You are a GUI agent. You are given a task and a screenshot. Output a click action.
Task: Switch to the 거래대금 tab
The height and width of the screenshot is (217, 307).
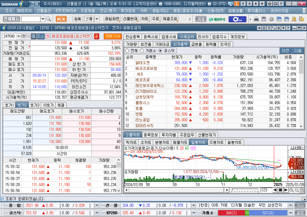click(x=162, y=44)
